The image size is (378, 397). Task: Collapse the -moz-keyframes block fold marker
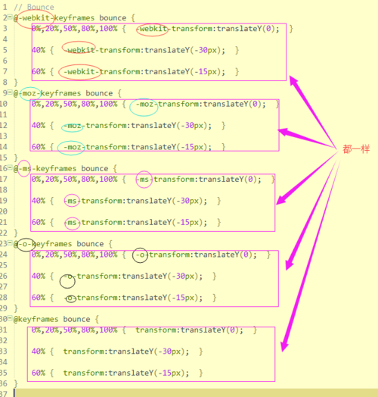10,92
